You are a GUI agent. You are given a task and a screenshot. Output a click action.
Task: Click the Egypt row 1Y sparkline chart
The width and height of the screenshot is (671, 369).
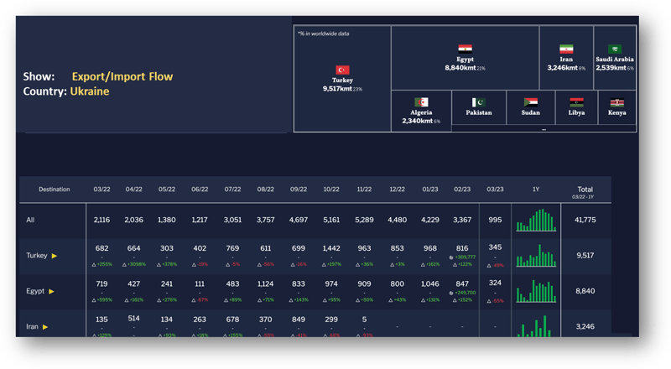[x=536, y=291]
